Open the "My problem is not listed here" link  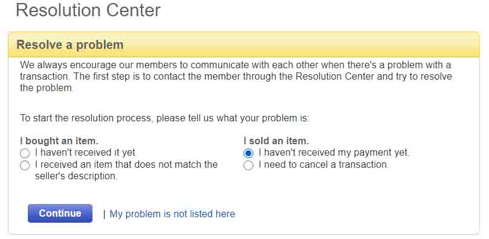point(172,214)
